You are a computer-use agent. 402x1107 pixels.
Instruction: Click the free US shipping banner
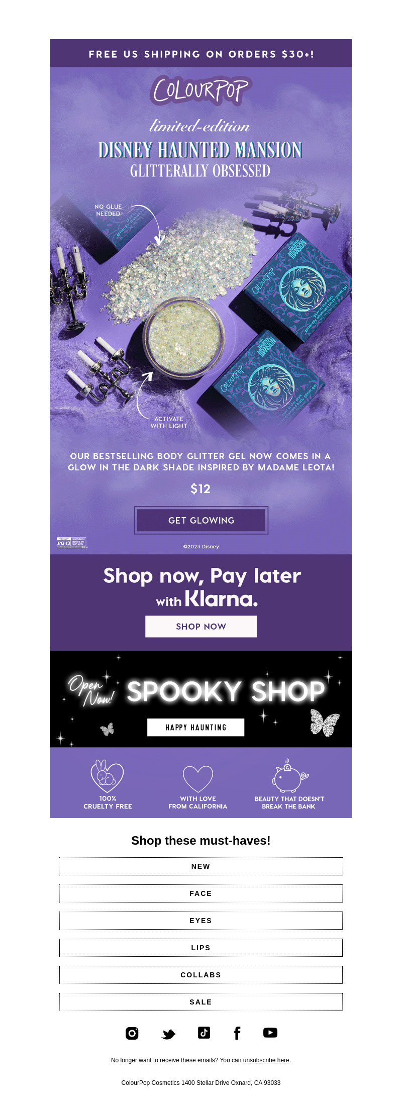(x=201, y=53)
